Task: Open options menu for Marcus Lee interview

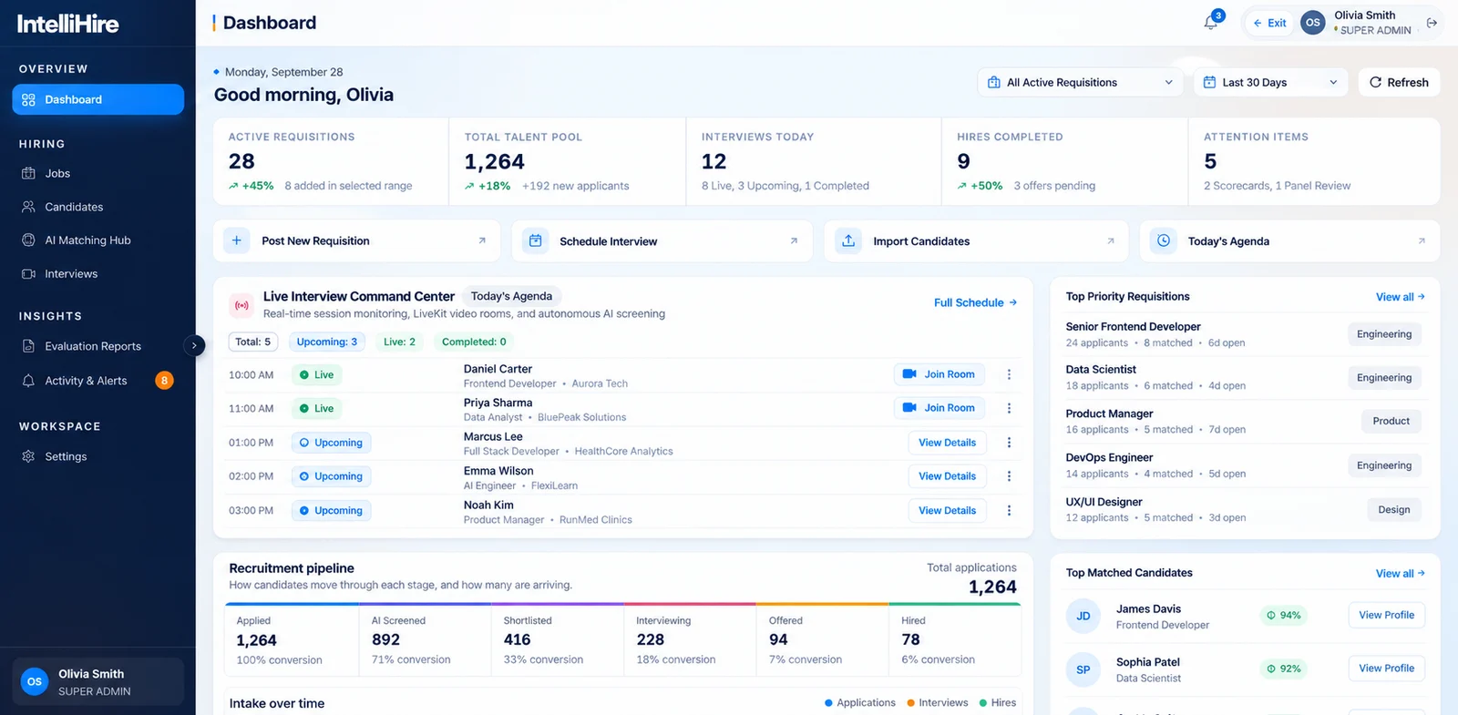Action: coord(1009,443)
